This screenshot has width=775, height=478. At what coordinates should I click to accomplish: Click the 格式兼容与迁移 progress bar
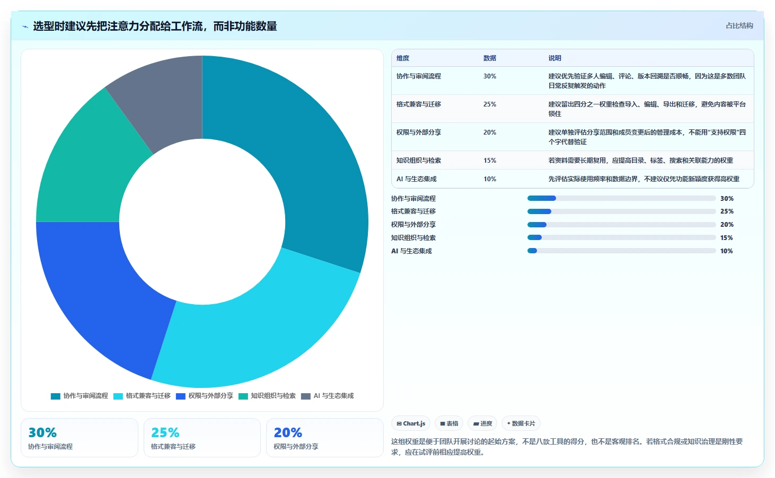tap(621, 211)
